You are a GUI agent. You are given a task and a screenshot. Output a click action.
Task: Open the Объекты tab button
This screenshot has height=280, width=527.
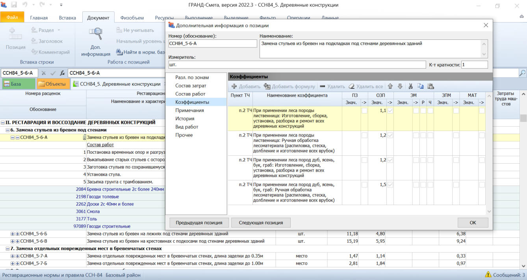click(x=53, y=84)
